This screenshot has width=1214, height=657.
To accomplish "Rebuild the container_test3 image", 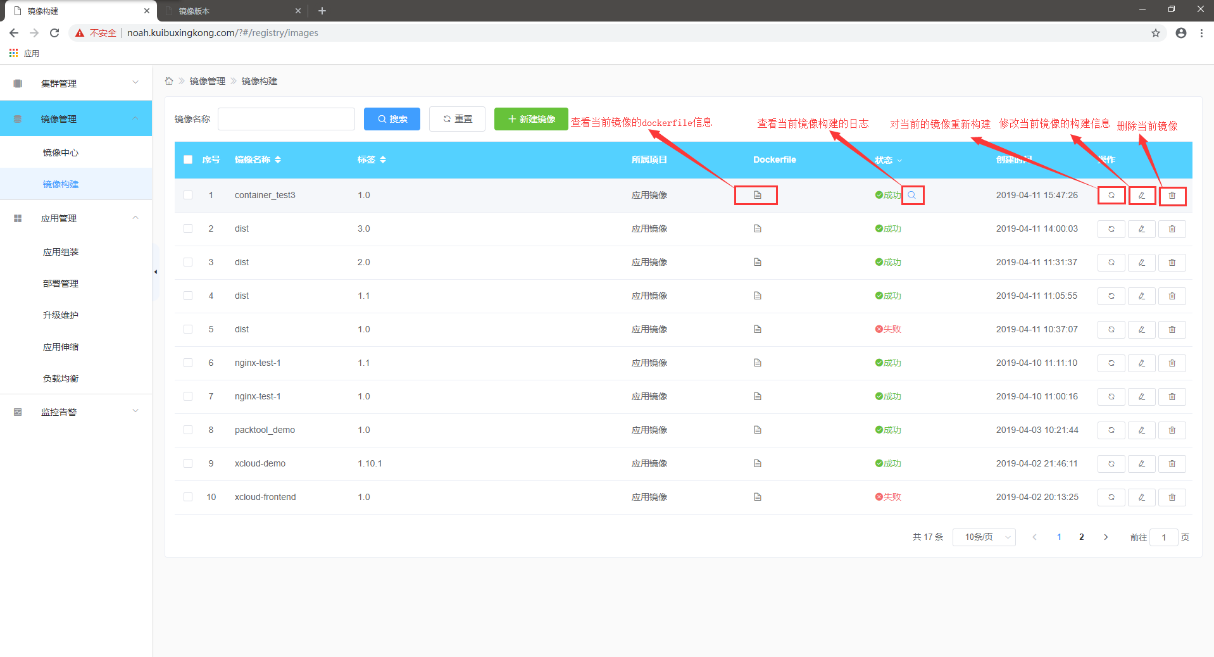I will pyautogui.click(x=1111, y=196).
